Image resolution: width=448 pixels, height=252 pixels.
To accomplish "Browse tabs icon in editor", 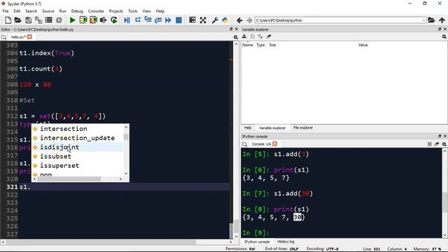I will click(x=3, y=37).
